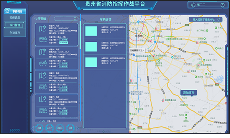Click the user avatar icon beside 张三三
This screenshot has height=138, width=230.
(193, 5)
